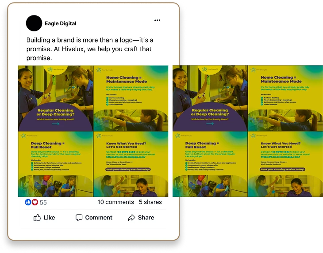Click the red heart reaction icon
The image size is (323, 253).
click(35, 202)
